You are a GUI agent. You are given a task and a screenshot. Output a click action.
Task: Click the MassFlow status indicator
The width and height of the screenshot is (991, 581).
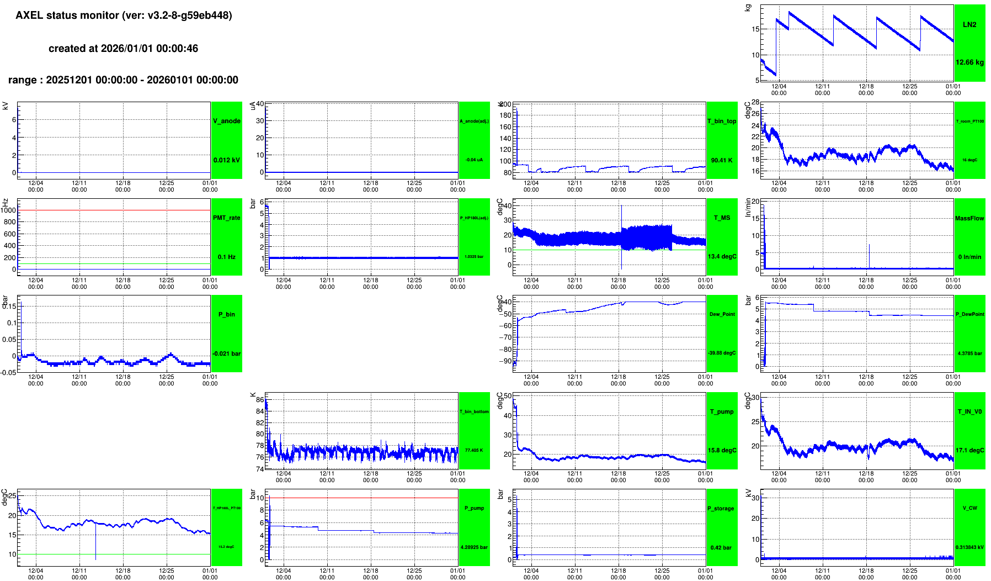[969, 237]
